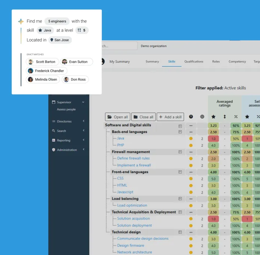Open the Solution acquisition skill link
This screenshot has height=255, width=260.
click(133, 219)
